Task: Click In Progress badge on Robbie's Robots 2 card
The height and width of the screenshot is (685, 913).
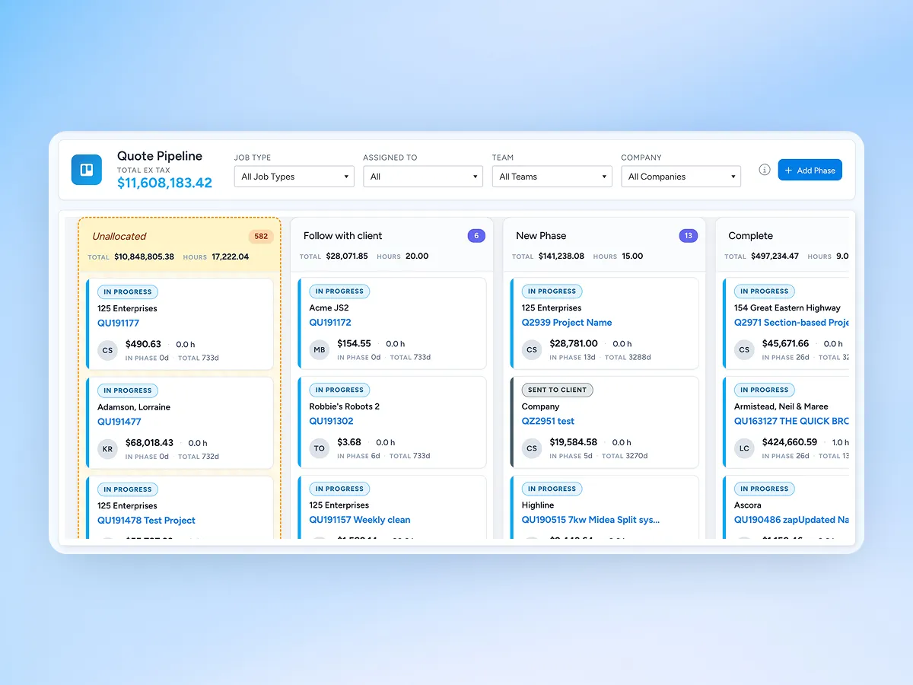Action: pyautogui.click(x=339, y=390)
